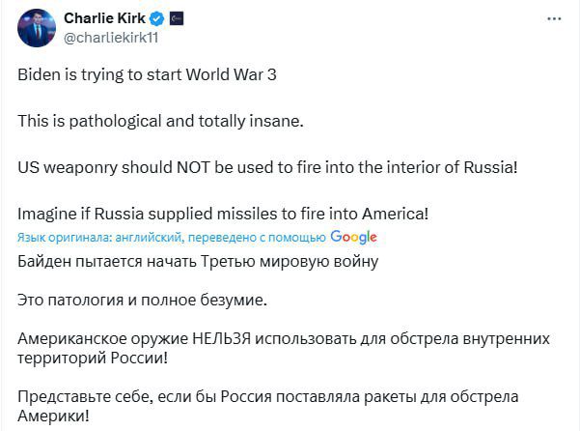This screenshot has height=431, width=580.
Task: Click the "Язык оригинала: английский" translation notice
Action: tap(171, 238)
